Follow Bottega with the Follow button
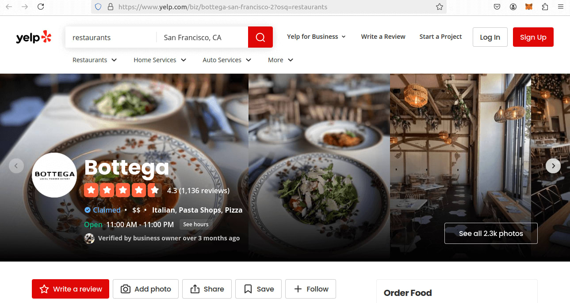The image size is (570, 303). pos(310,289)
